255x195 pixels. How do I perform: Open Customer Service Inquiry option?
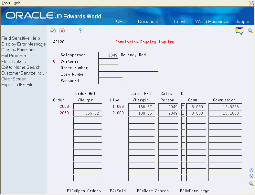pos(24,73)
